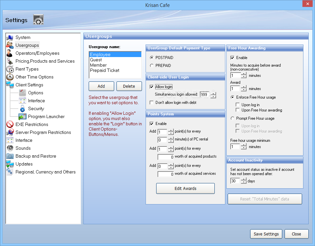
Task: Select Prompt Free Hour usage option
Action: (x=232, y=118)
